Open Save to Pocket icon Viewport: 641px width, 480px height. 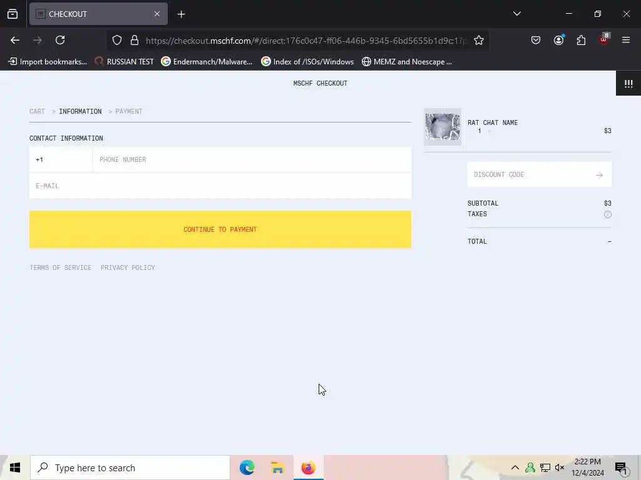(x=536, y=40)
